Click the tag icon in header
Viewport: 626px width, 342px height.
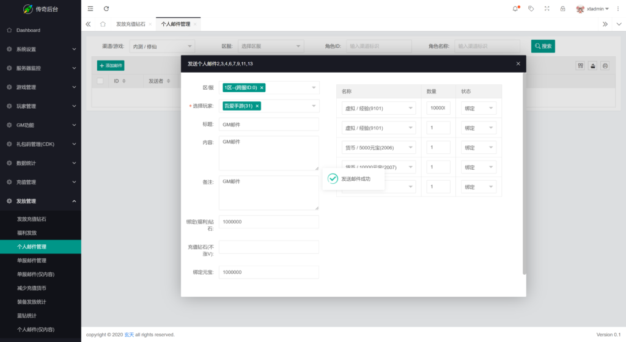click(x=531, y=9)
